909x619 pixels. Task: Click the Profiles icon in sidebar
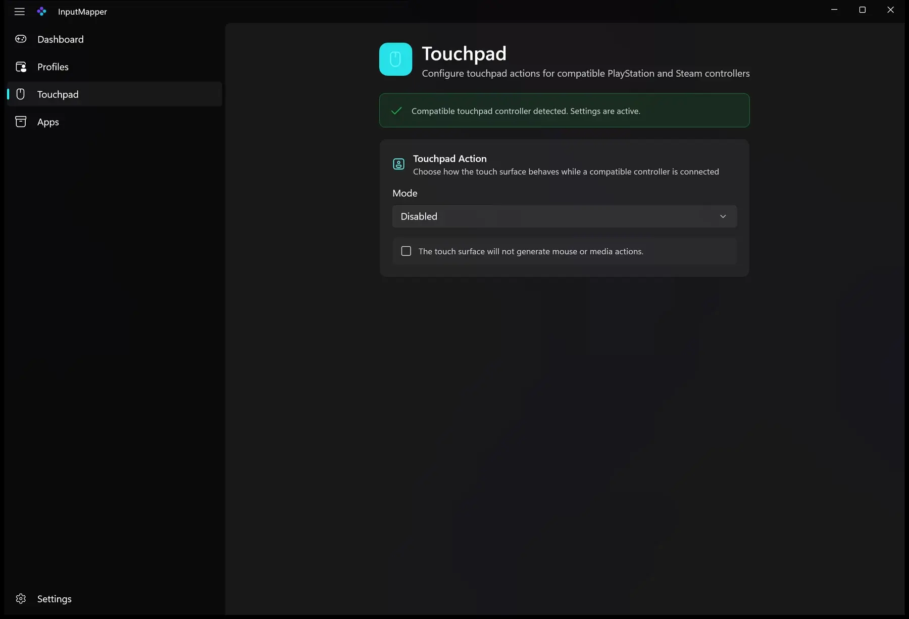click(x=21, y=67)
